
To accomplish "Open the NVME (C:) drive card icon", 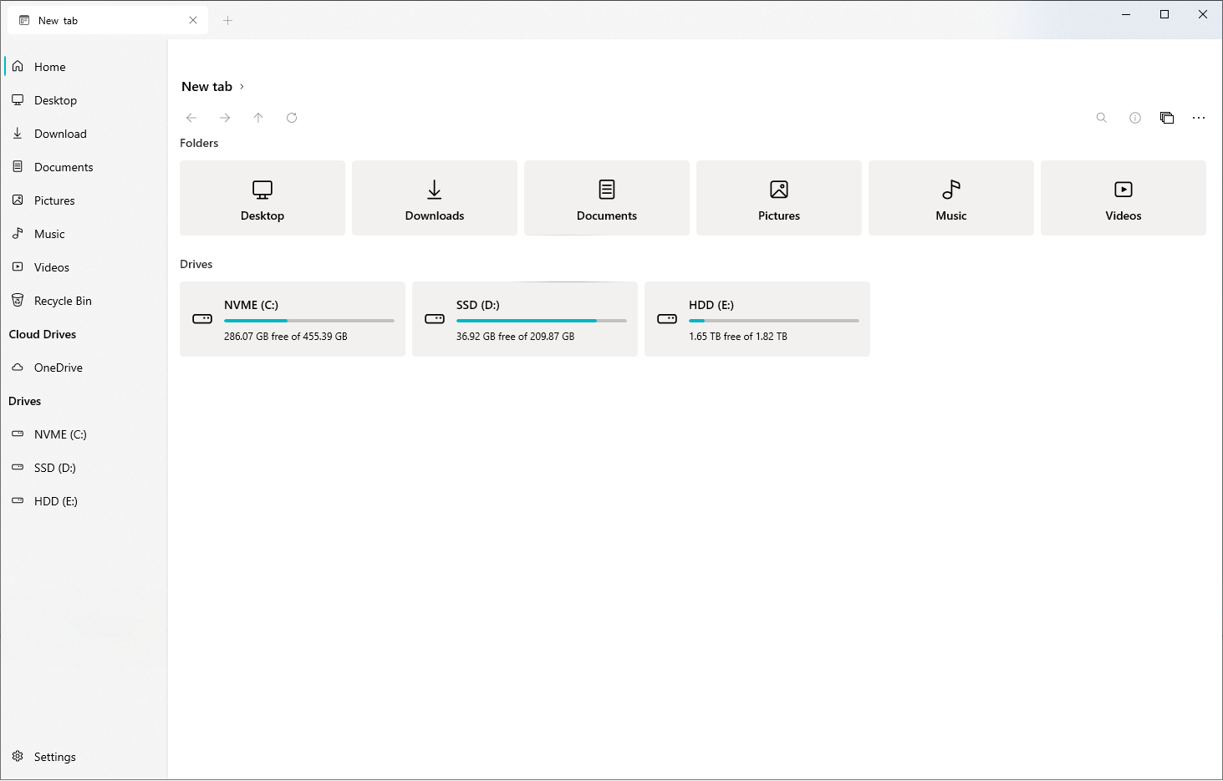I will coord(202,319).
